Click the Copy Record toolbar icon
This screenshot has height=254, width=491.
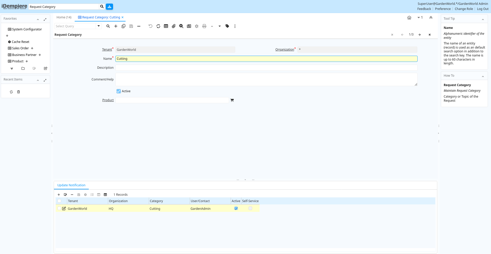coord(124,26)
